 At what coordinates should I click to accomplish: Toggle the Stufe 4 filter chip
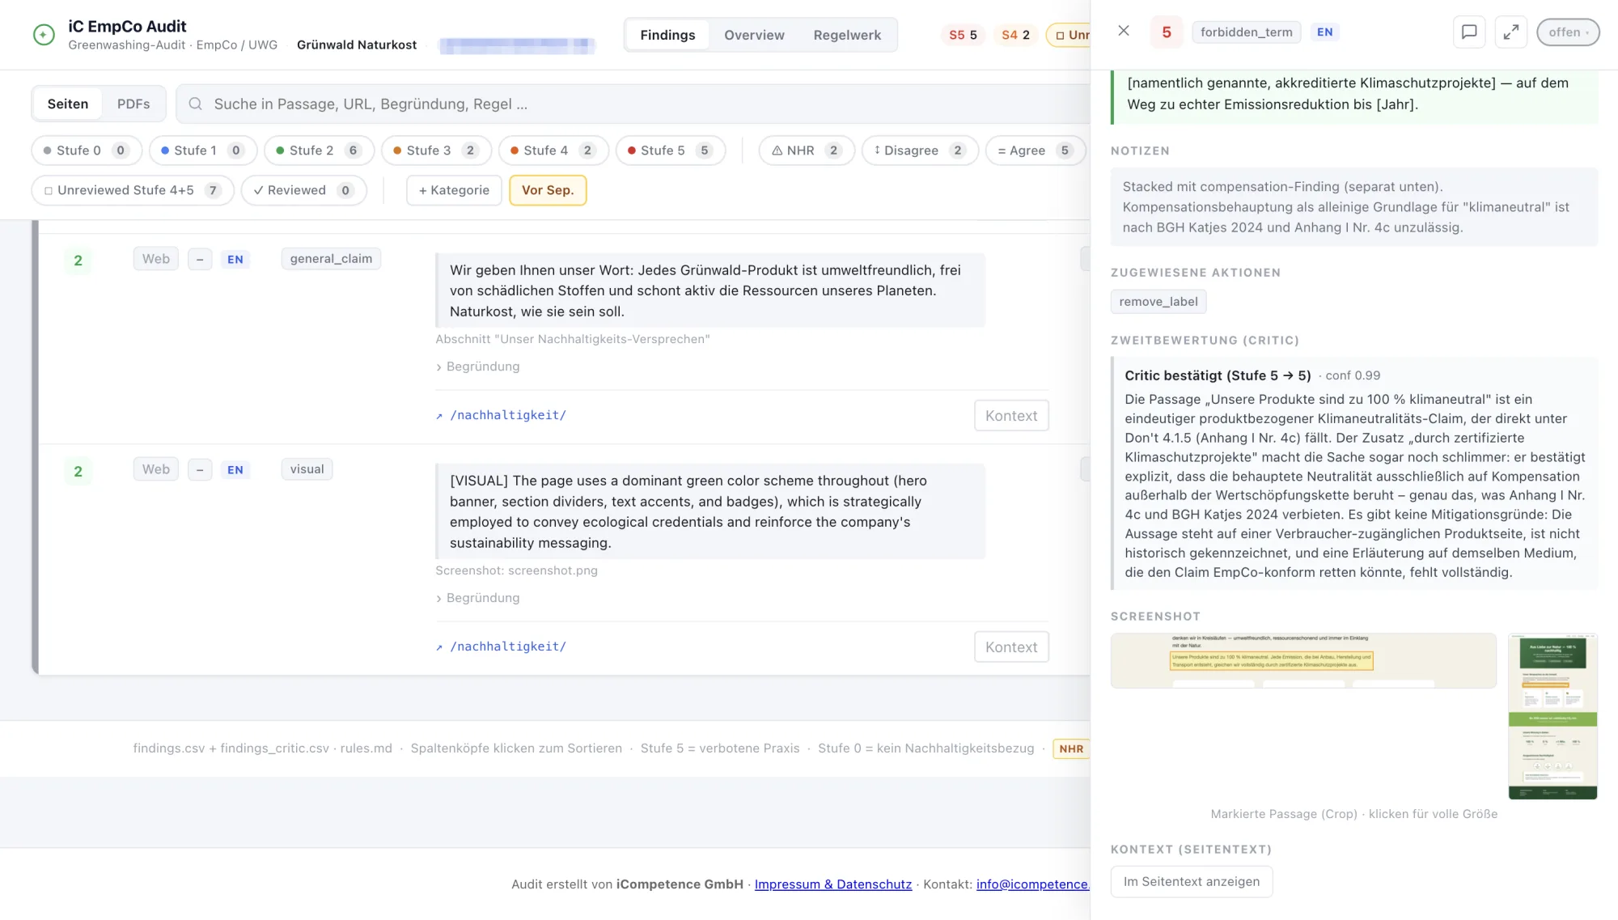[x=553, y=151]
